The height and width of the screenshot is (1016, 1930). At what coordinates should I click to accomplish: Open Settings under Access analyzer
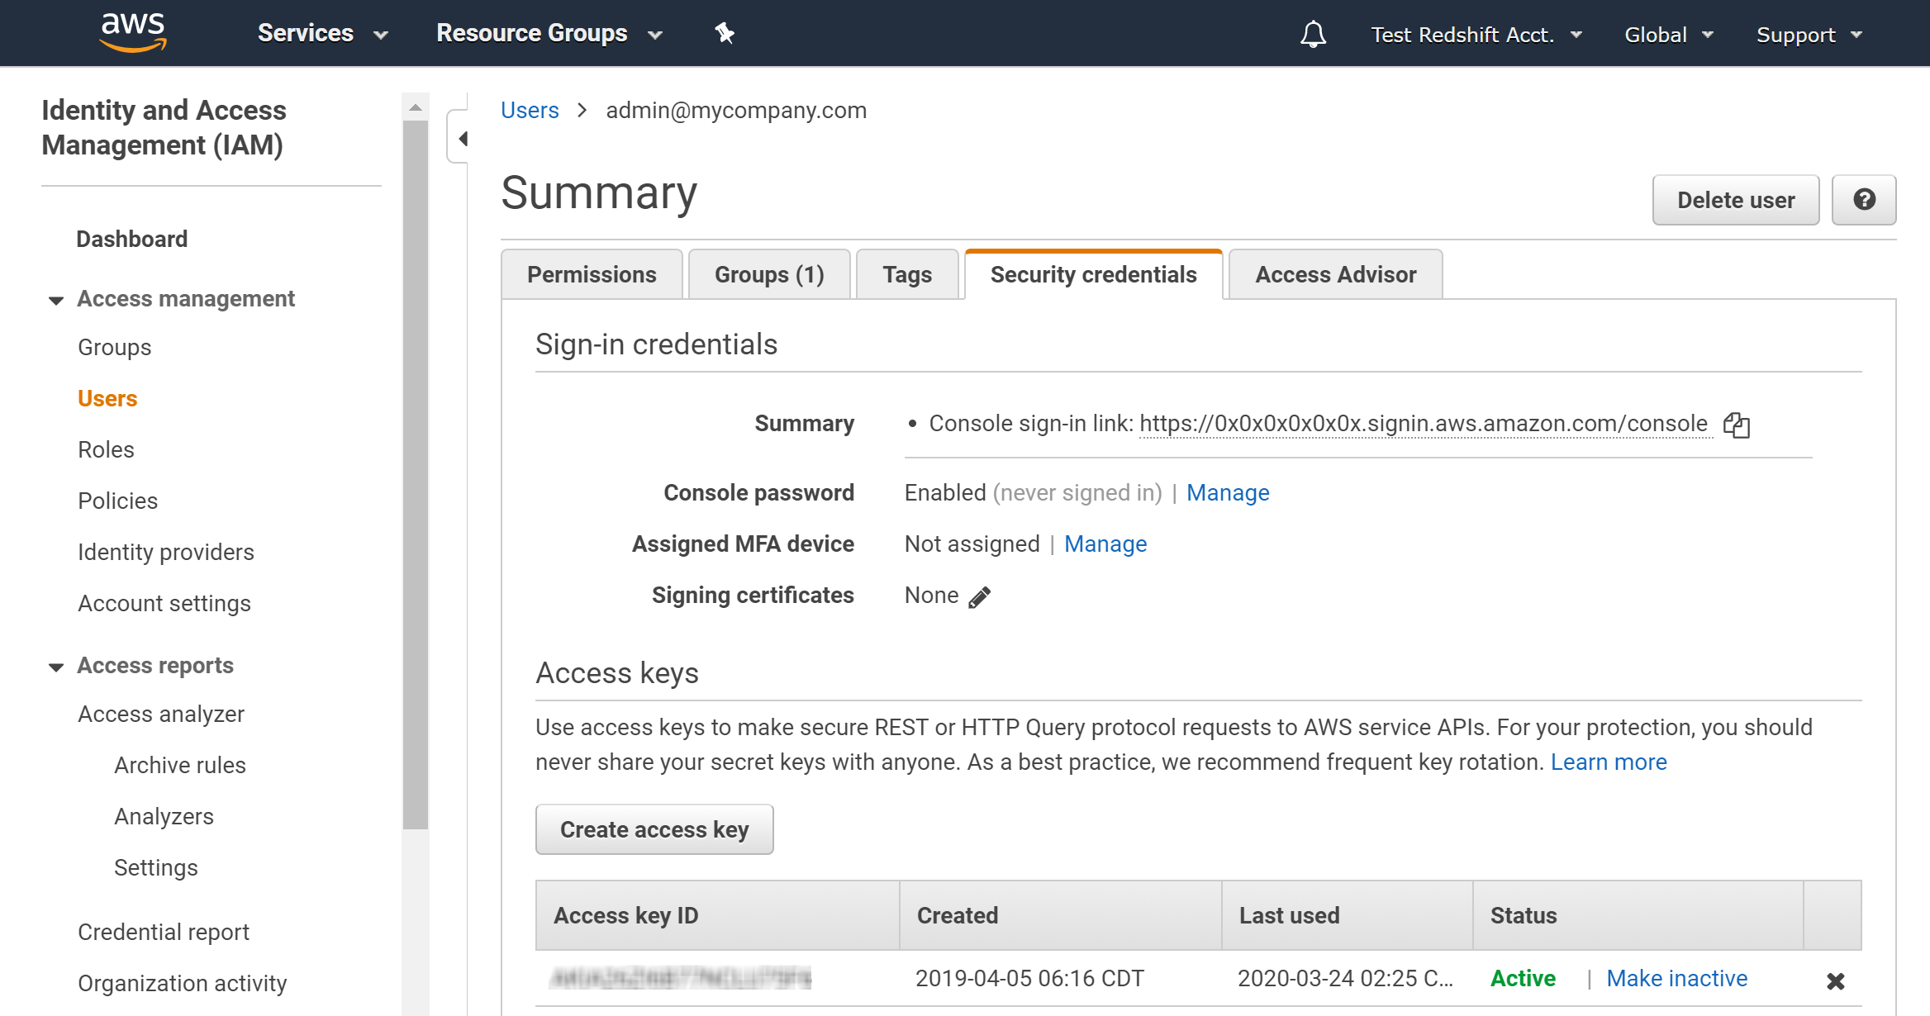[x=156, y=867]
